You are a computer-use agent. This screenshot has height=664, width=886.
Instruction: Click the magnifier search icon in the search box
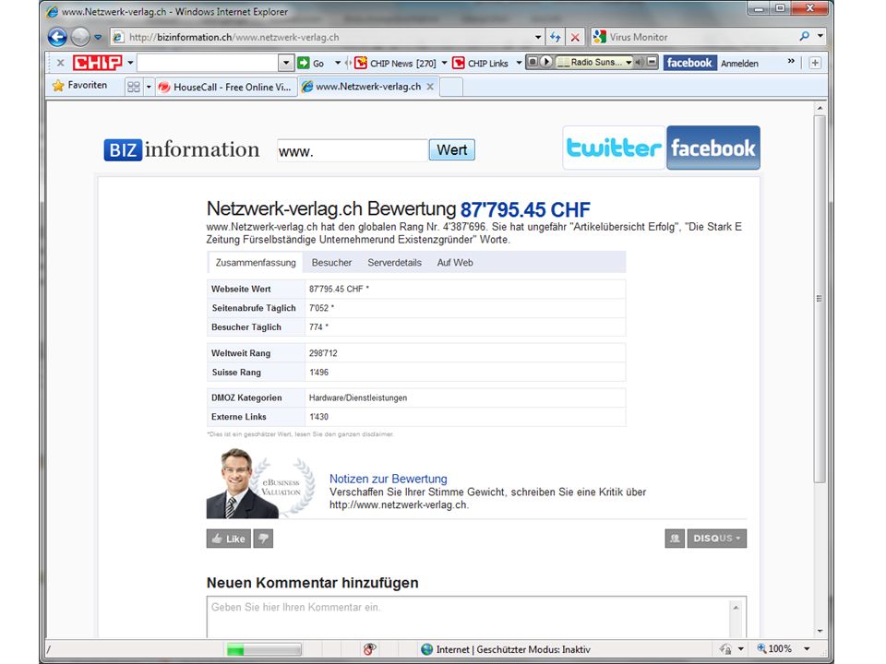pyautogui.click(x=804, y=37)
